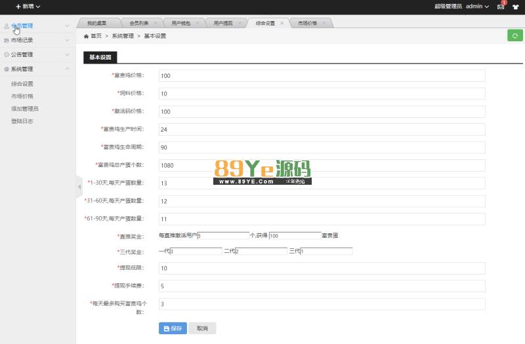Close the 会员列表 tab
Image resolution: width=525 pixels, height=344 pixels.
click(x=156, y=23)
